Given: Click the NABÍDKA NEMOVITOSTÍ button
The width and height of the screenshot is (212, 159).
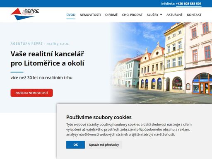Looking at the screenshot, I should click(x=31, y=93).
